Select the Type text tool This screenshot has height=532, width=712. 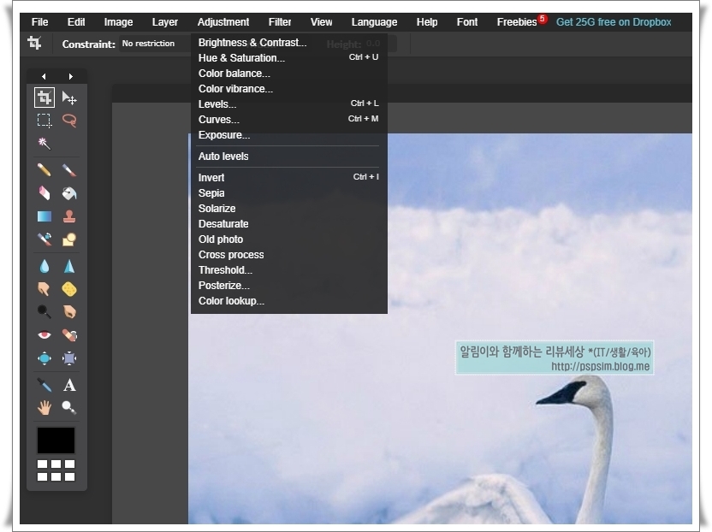pos(69,385)
